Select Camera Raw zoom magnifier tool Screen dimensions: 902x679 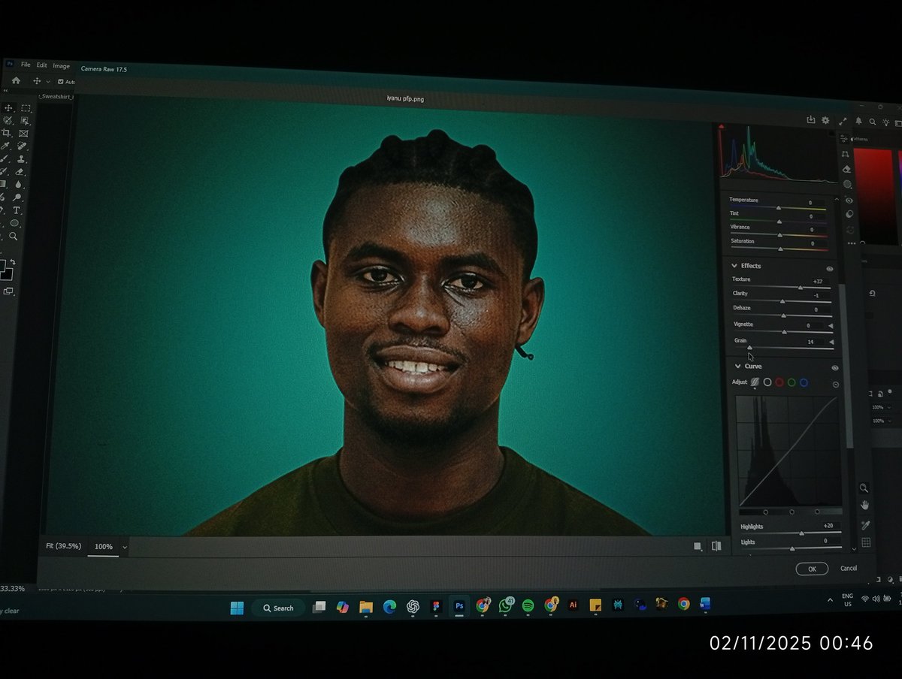pyautogui.click(x=864, y=488)
